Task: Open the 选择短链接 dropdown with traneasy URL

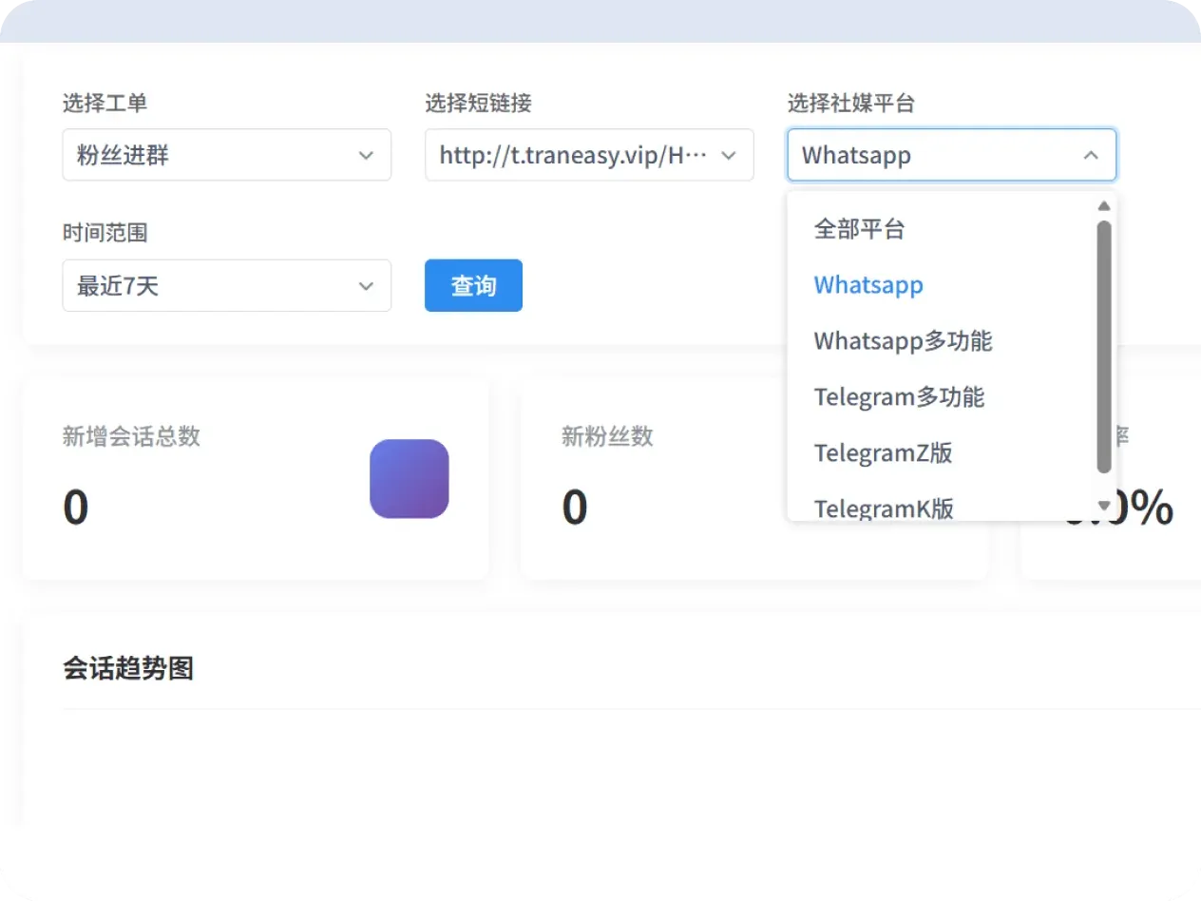Action: click(589, 155)
